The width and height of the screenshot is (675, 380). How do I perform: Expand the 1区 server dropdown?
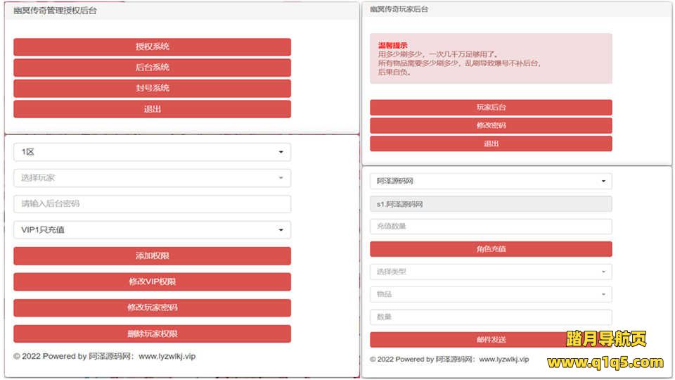tap(152, 152)
